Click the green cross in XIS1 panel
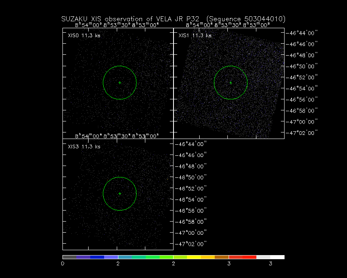347x278 pixels. coord(231,83)
